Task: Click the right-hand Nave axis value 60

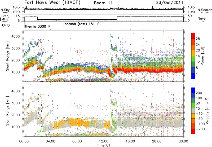Action: 190,16
